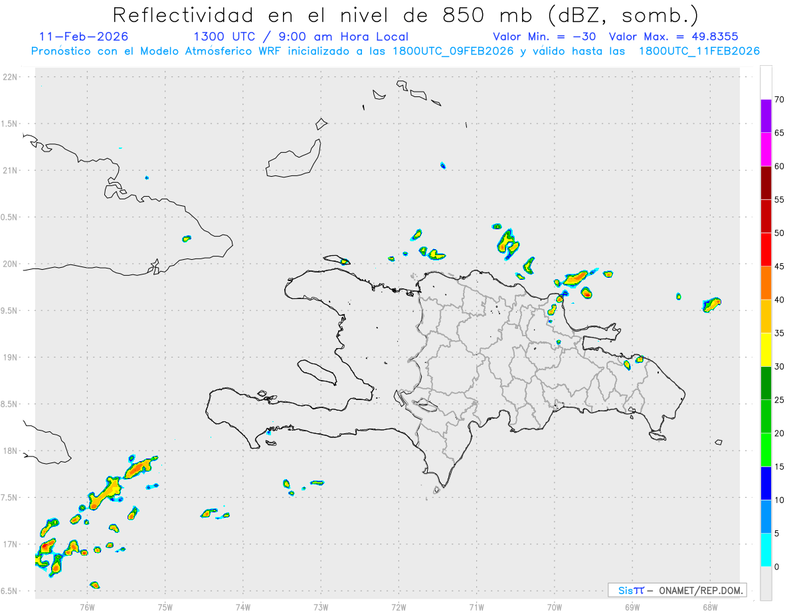Click the colorbar label '60'
797x616 pixels.
pyautogui.click(x=780, y=166)
